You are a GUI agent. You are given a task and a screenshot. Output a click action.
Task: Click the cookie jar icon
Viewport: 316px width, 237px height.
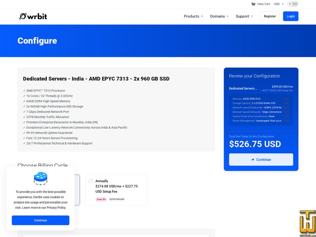click(x=41, y=178)
